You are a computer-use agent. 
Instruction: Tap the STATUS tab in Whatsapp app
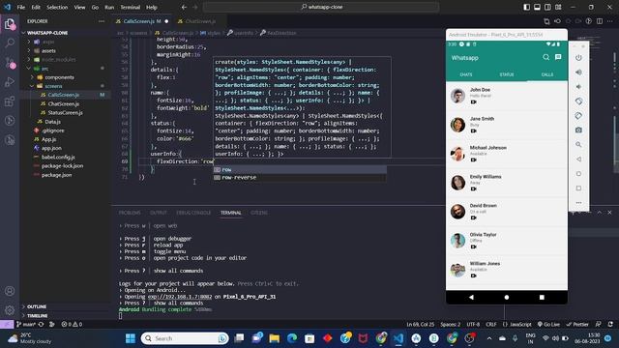pyautogui.click(x=507, y=74)
